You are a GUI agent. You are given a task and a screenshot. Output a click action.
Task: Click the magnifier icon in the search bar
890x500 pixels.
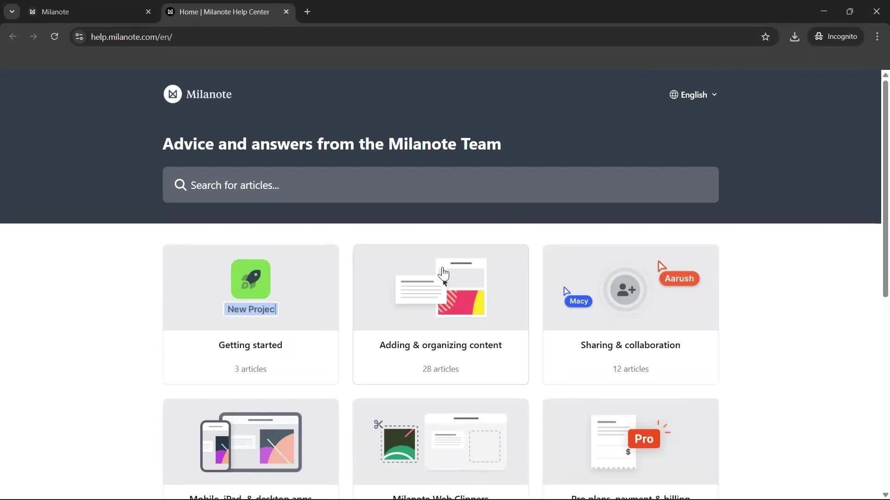pos(181,185)
